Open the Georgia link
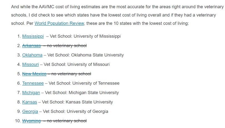225x128 pixels. click(30, 112)
